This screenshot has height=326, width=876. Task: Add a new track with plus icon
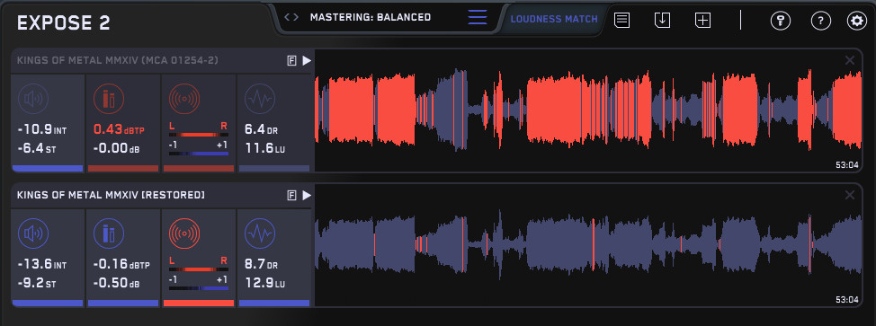pos(702,20)
